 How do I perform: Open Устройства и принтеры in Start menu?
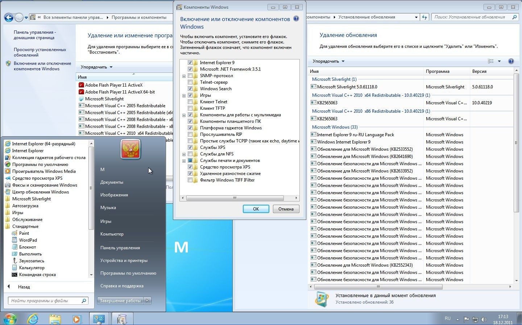pyautogui.click(x=124, y=261)
